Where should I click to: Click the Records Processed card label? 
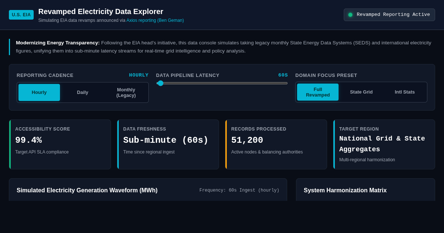[x=259, y=129]
